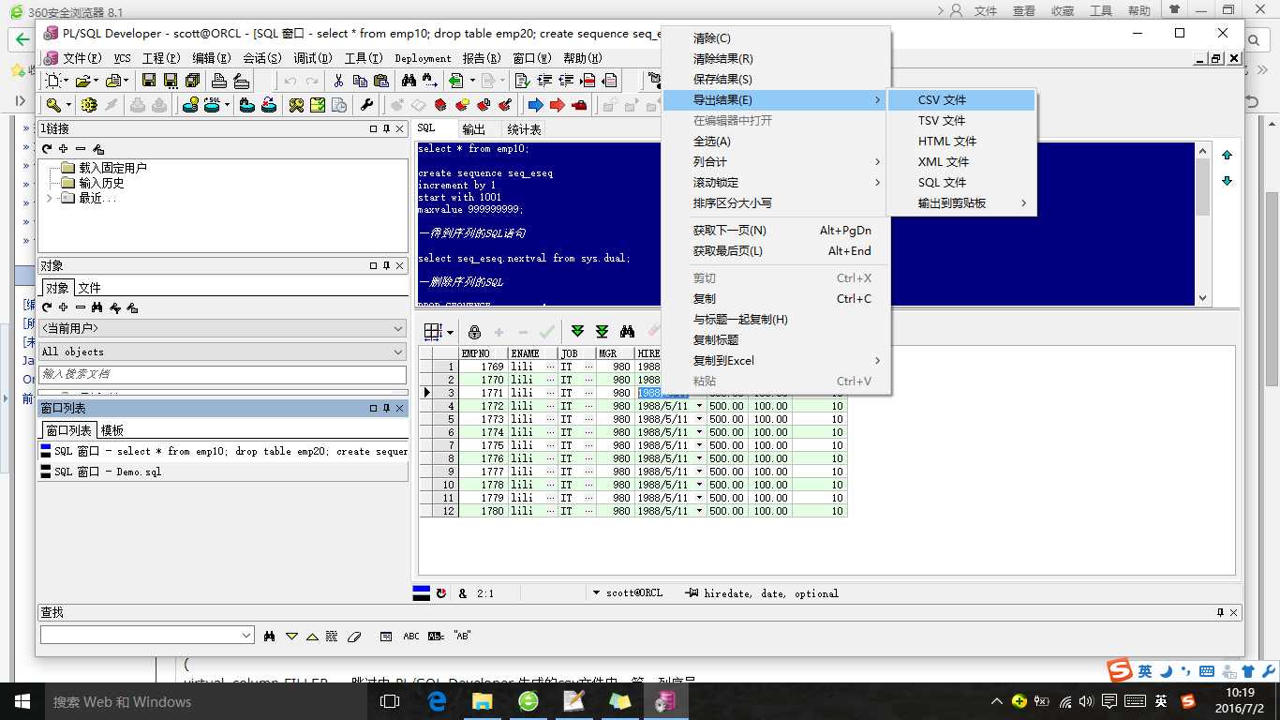Click the green up arrow beside SQL editor
This screenshot has height=720, width=1280.
(x=1227, y=156)
